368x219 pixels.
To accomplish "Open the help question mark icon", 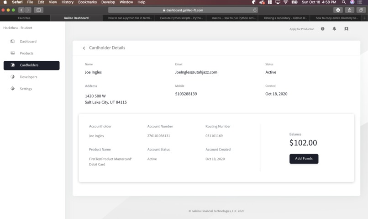I will pos(322,29).
